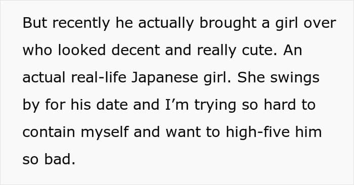The width and height of the screenshot is (354, 185).
Task: Click the word "brought" in the paragraph
Action: click(x=228, y=23)
